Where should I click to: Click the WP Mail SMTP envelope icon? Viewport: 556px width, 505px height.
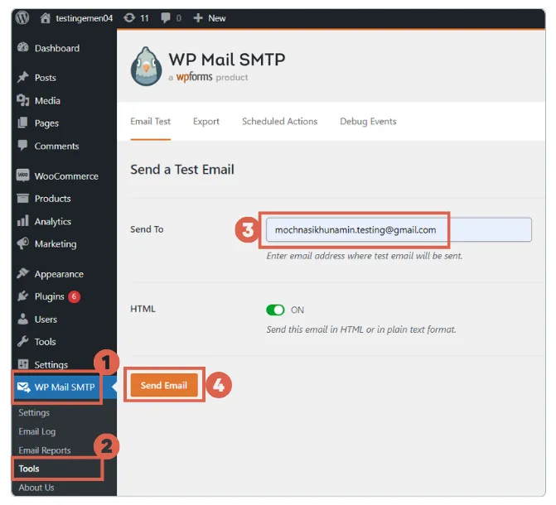tap(24, 387)
